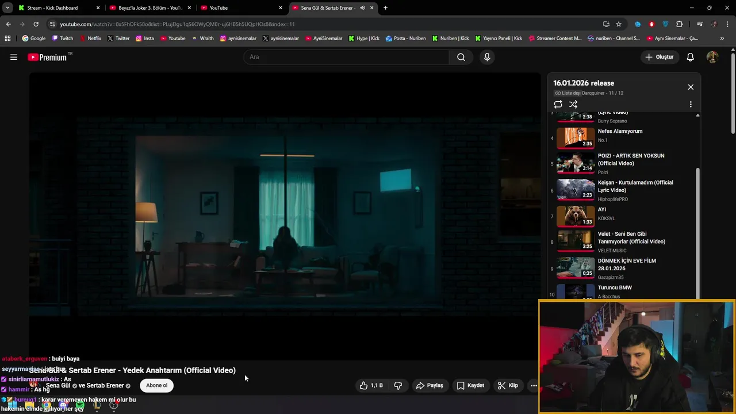Toggle playlist shuffle
The image size is (736, 414).
pos(573,104)
